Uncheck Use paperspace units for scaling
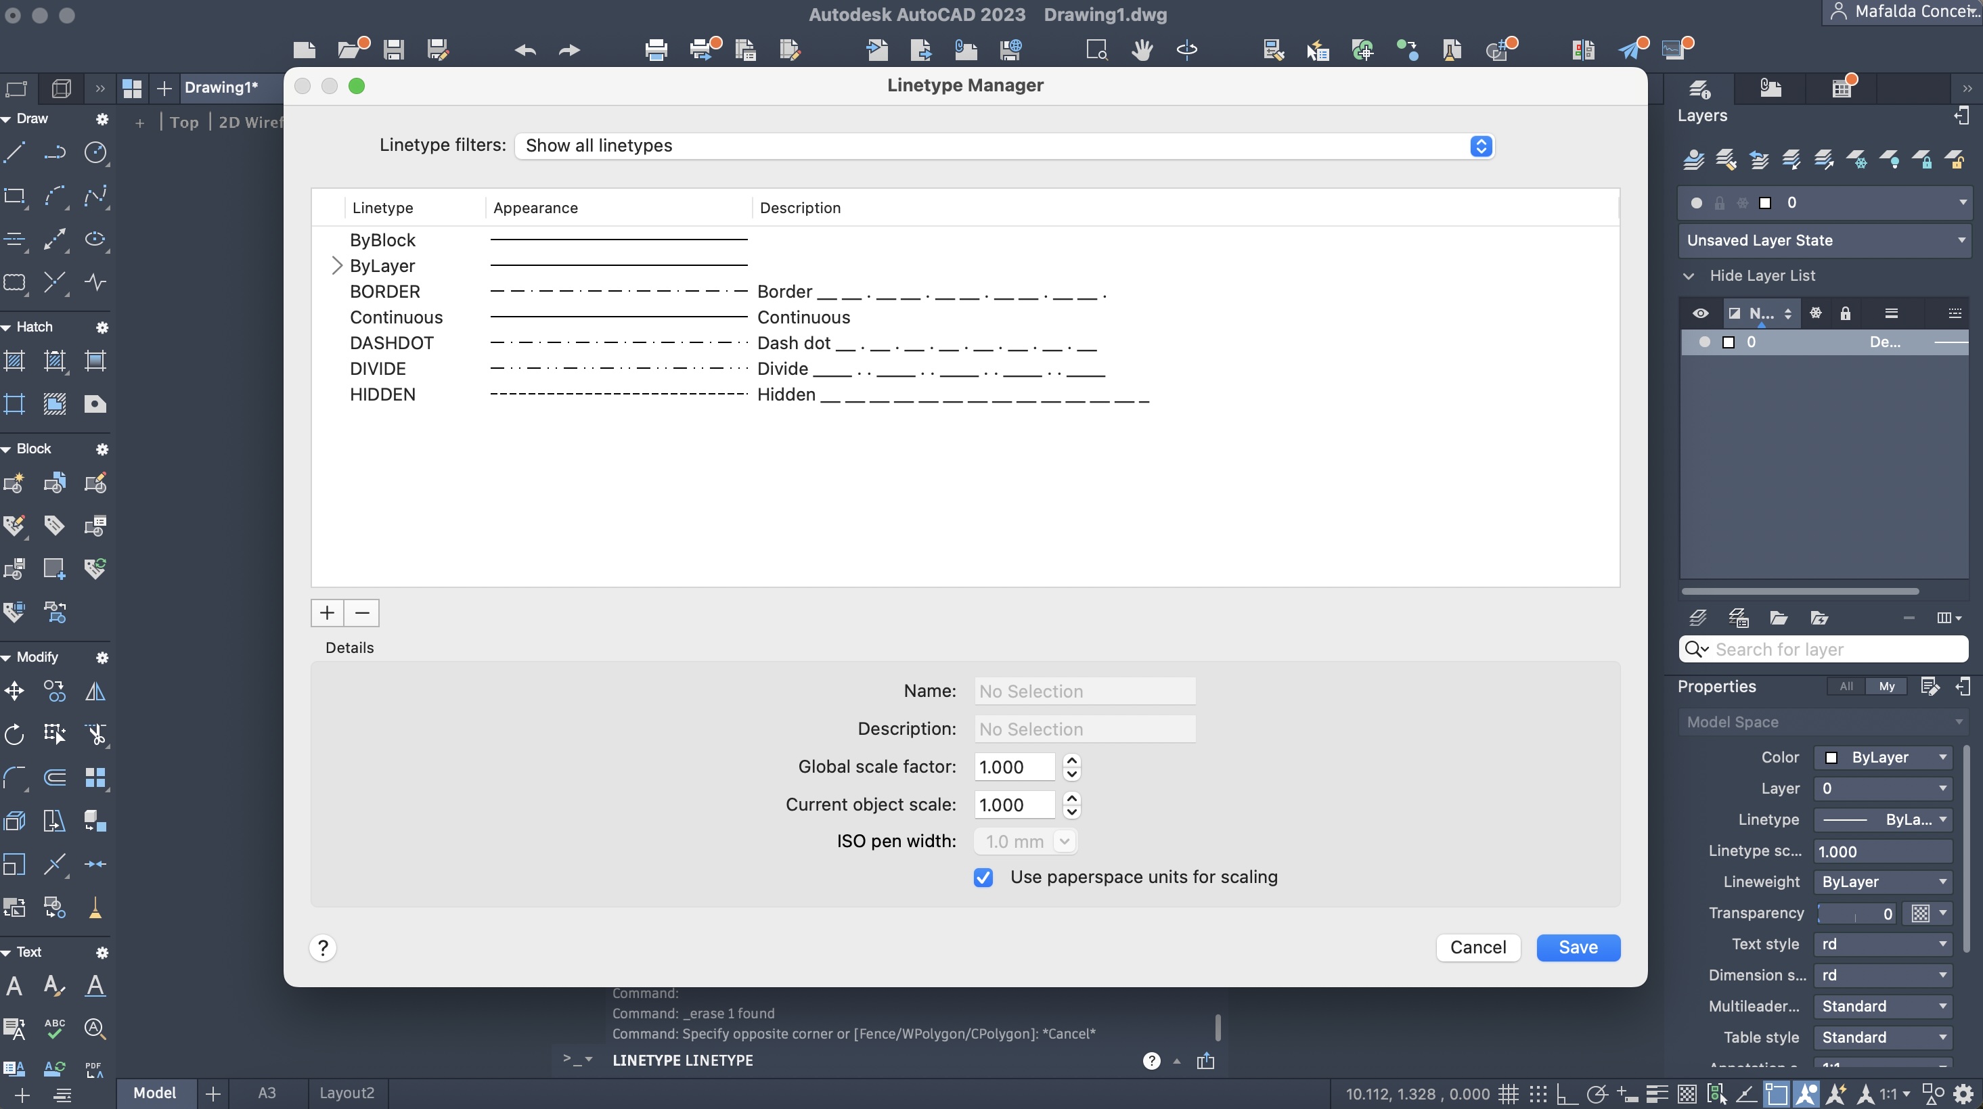The height and width of the screenshot is (1109, 1983). [983, 878]
